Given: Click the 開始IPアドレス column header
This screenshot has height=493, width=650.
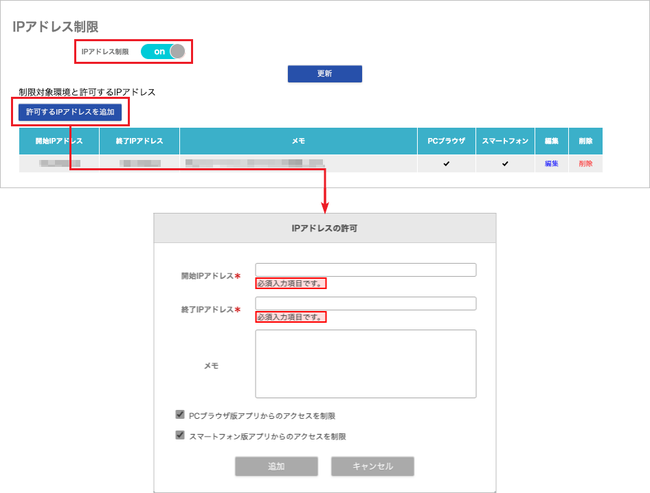Looking at the screenshot, I should tap(59, 141).
